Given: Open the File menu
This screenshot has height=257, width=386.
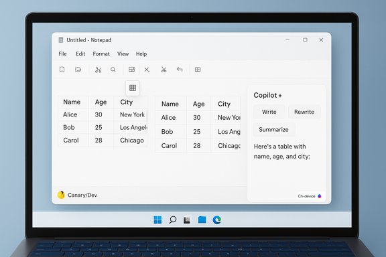Looking at the screenshot, I should [62, 54].
